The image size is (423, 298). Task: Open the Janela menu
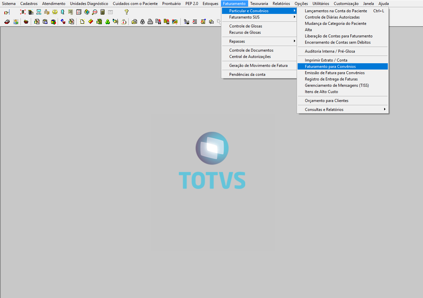pyautogui.click(x=369, y=4)
